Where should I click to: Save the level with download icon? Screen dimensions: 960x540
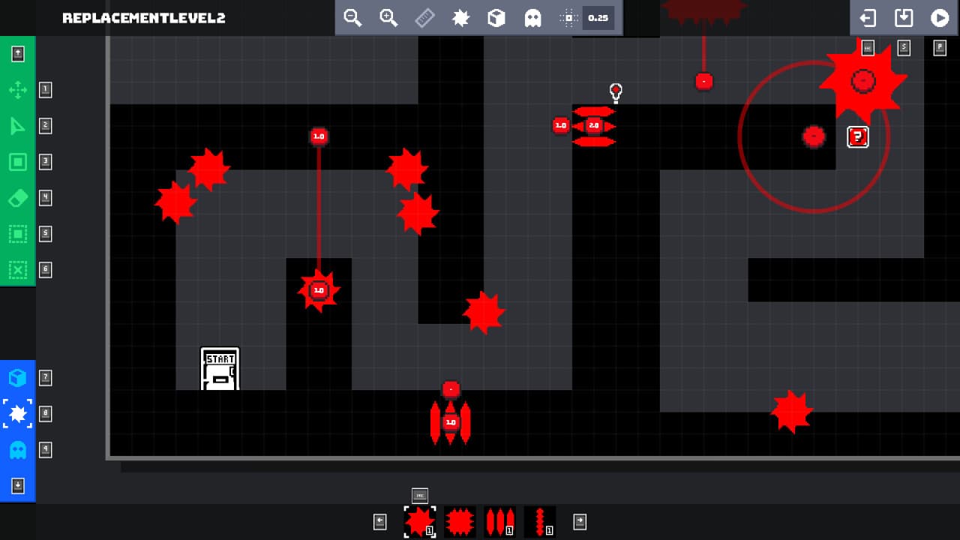click(904, 18)
